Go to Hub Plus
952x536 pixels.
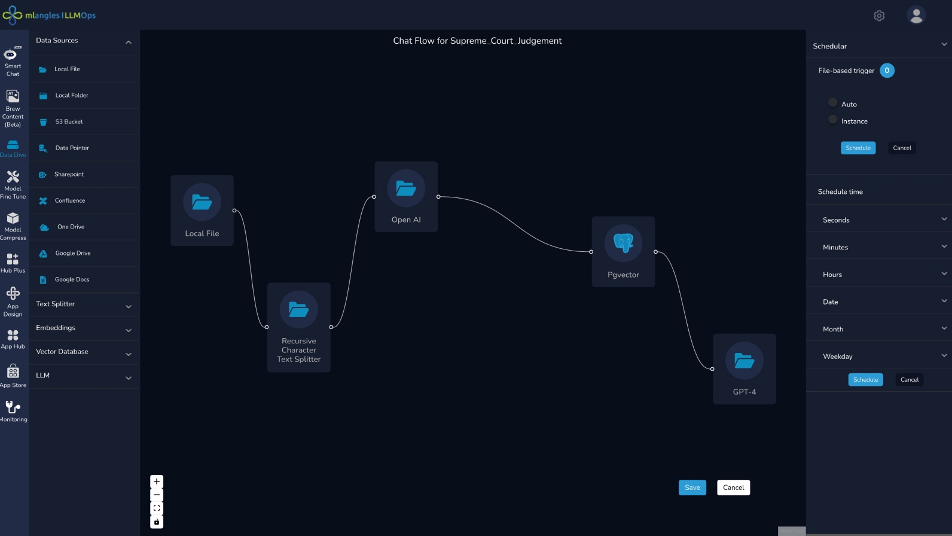point(13,263)
